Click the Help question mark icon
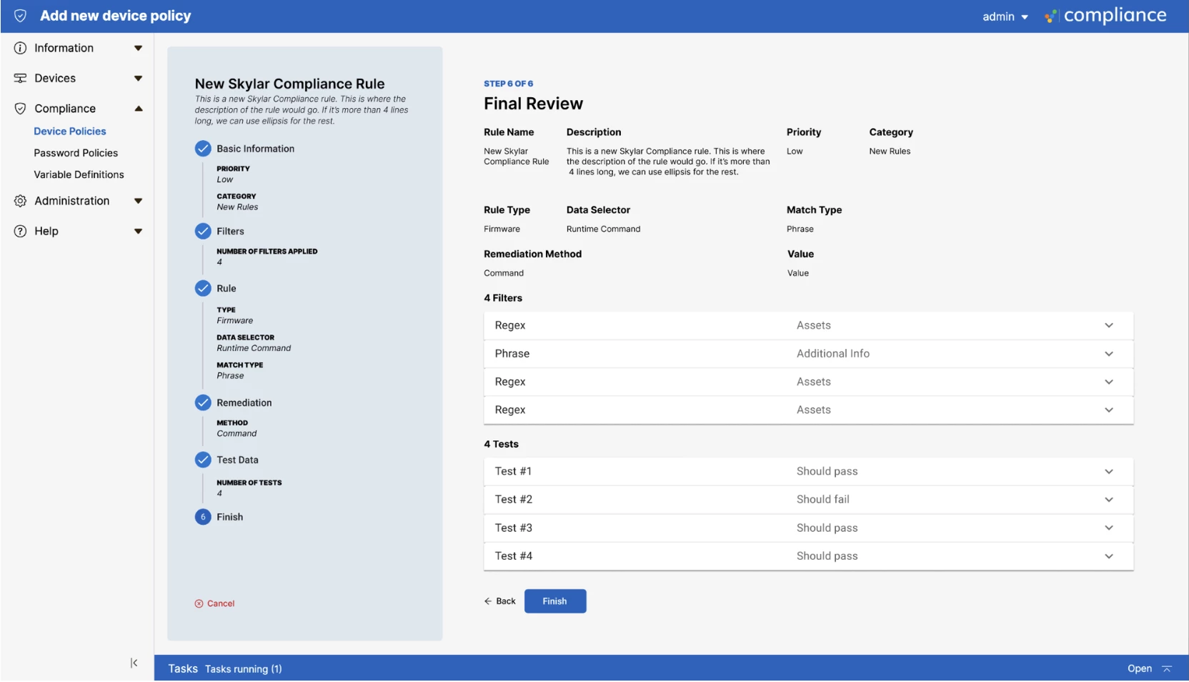The height and width of the screenshot is (682, 1189). 20,231
